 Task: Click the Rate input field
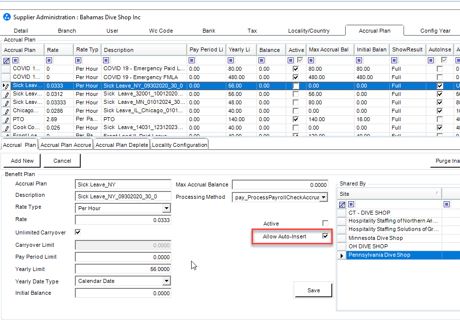pyautogui.click(x=123, y=220)
